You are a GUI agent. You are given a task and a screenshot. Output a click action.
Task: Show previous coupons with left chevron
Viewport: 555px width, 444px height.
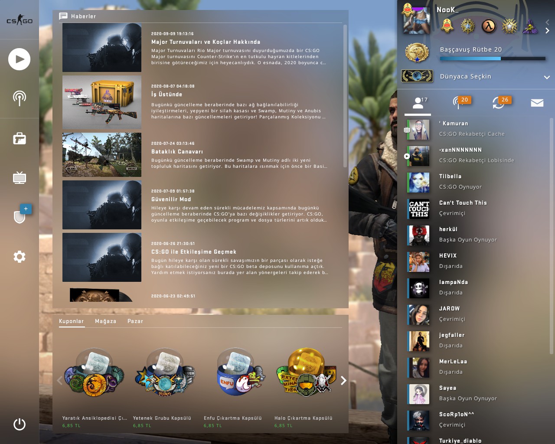tap(60, 380)
